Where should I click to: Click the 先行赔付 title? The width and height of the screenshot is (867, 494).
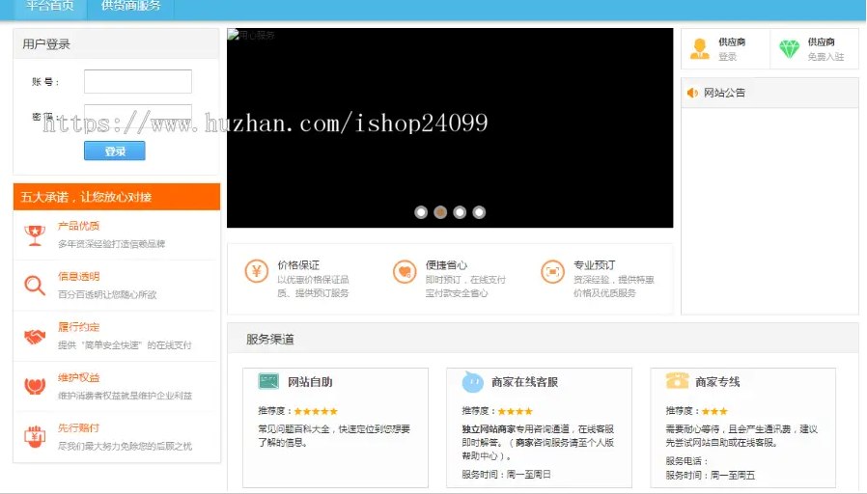click(78, 427)
